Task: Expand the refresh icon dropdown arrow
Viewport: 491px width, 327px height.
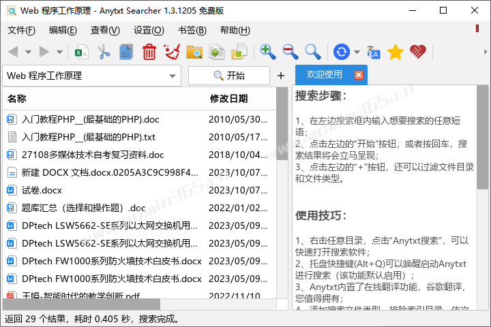Action: click(x=357, y=52)
